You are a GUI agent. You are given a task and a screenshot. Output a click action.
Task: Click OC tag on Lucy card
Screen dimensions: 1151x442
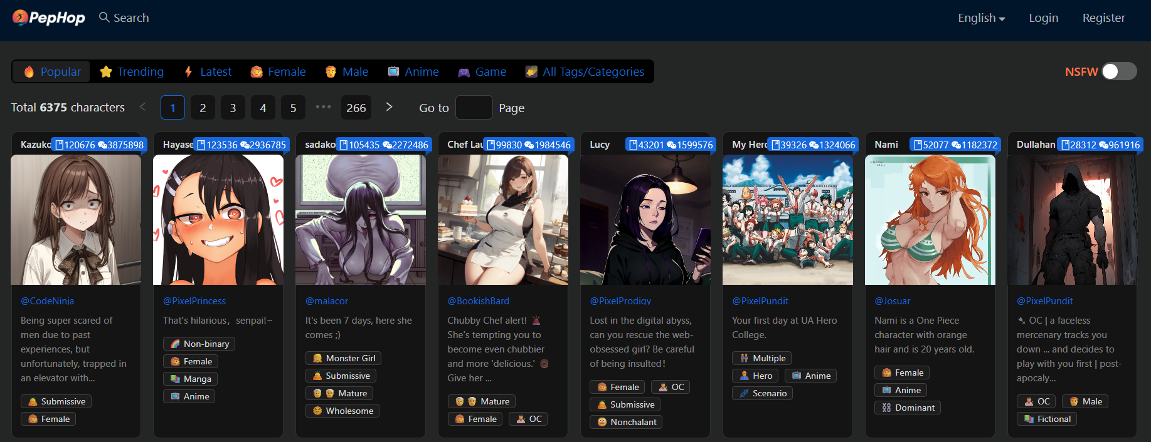[671, 387]
